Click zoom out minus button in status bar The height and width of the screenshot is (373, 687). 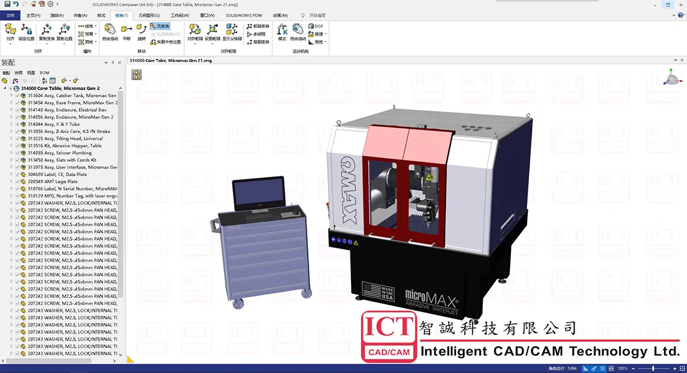click(x=633, y=369)
